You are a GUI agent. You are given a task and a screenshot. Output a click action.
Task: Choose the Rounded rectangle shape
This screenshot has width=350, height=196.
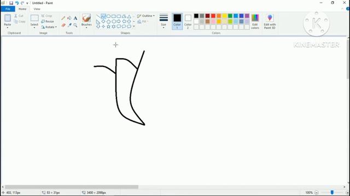point(119,16)
